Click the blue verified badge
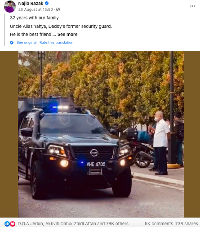The image size is (200, 227). coord(47,3)
